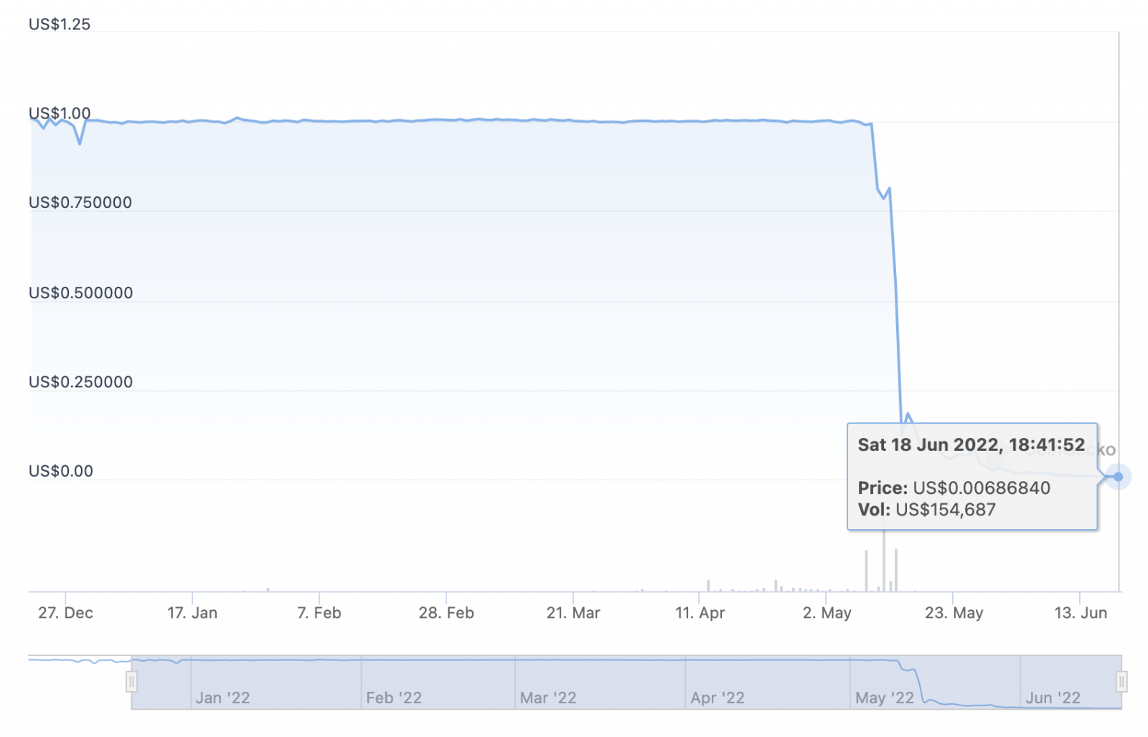Viewport: 1148px width, 737px height.
Task: Click the US$0.00 y-axis label
Action: coord(61,471)
